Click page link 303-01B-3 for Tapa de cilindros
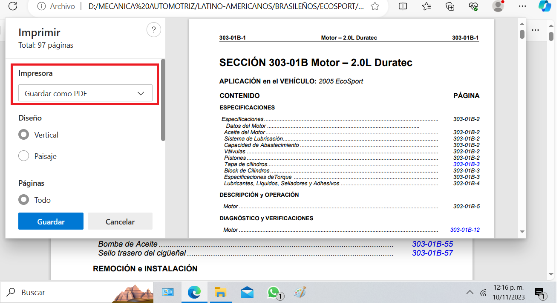Screen dimensions: 559x305 coord(467,164)
